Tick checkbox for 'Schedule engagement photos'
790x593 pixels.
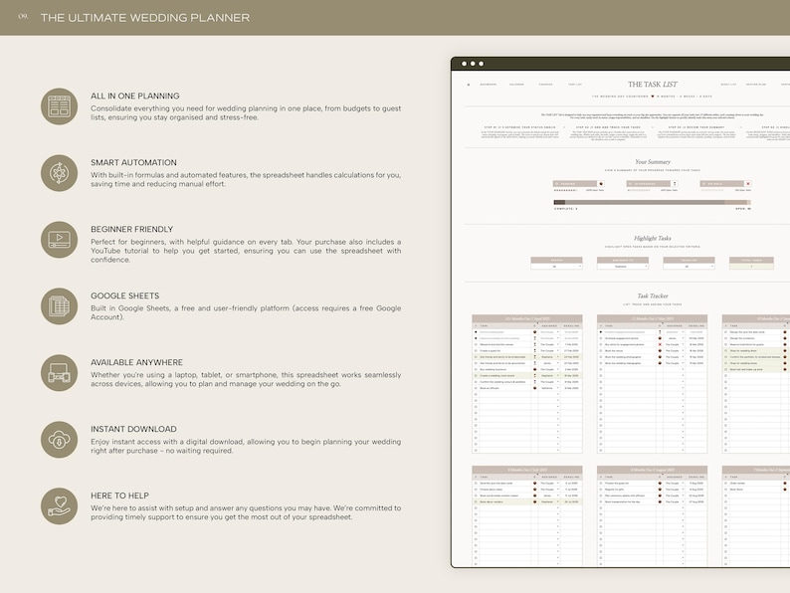coord(601,338)
